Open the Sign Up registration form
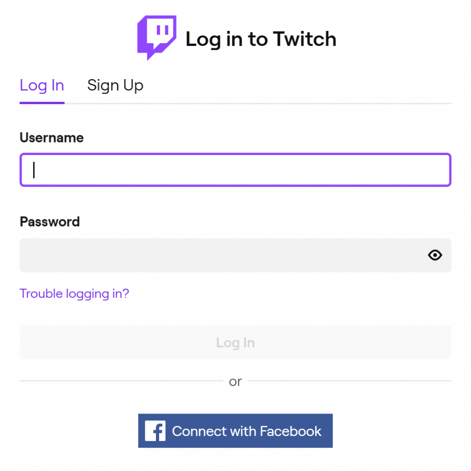This screenshot has width=471, height=471. pos(115,85)
